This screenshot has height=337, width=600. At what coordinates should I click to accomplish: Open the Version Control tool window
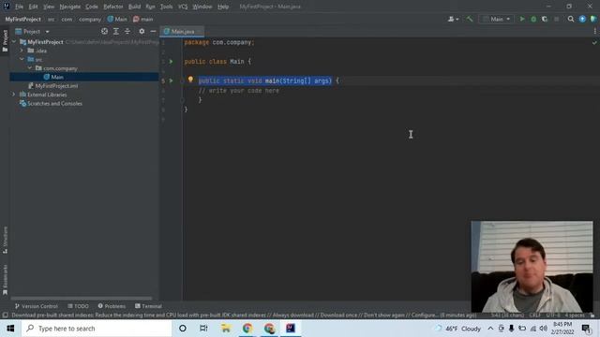click(36, 306)
